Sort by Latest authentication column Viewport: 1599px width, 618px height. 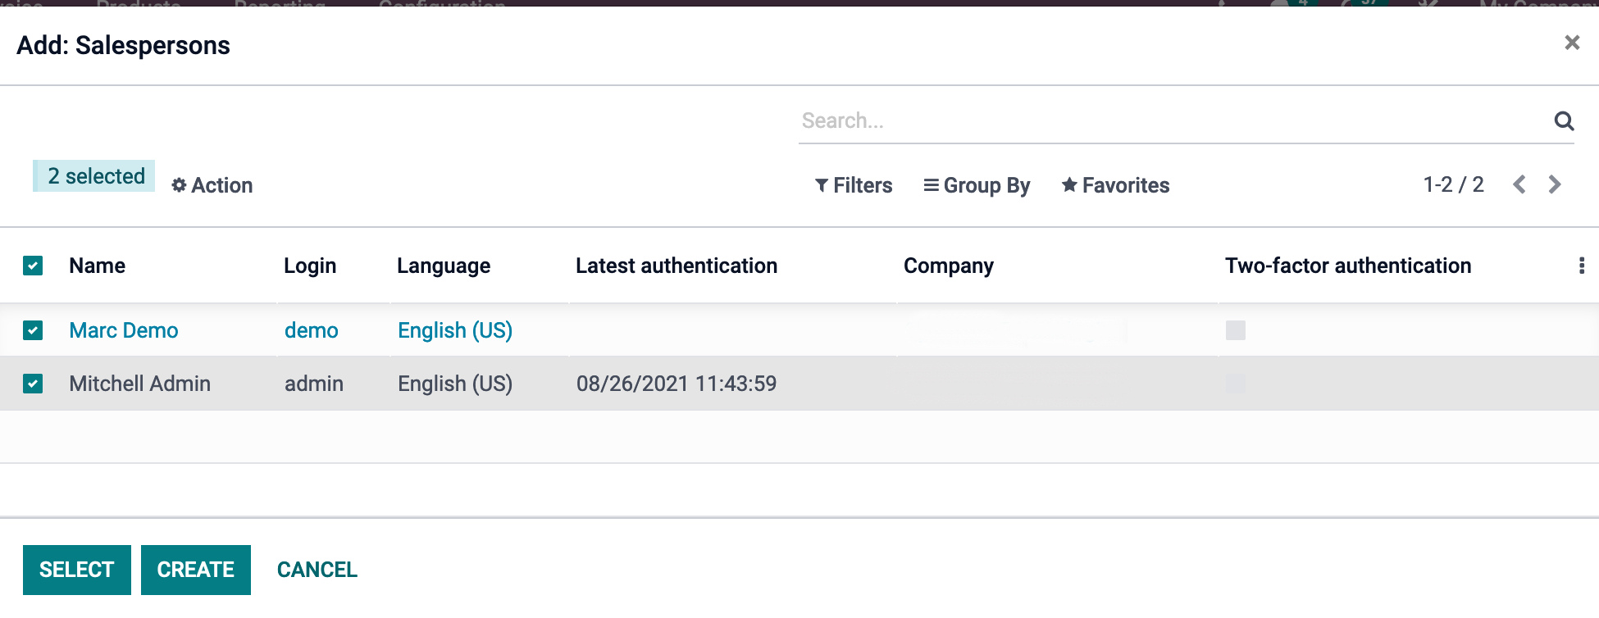676,266
